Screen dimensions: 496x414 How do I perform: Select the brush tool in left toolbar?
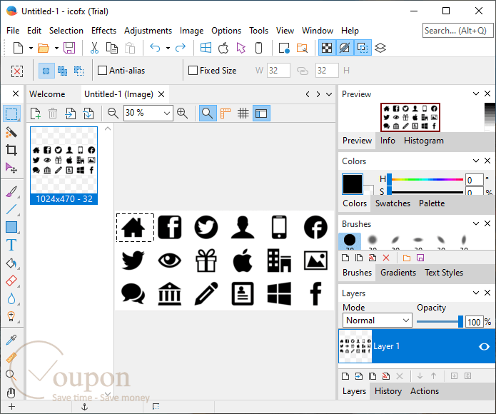tap(11, 191)
